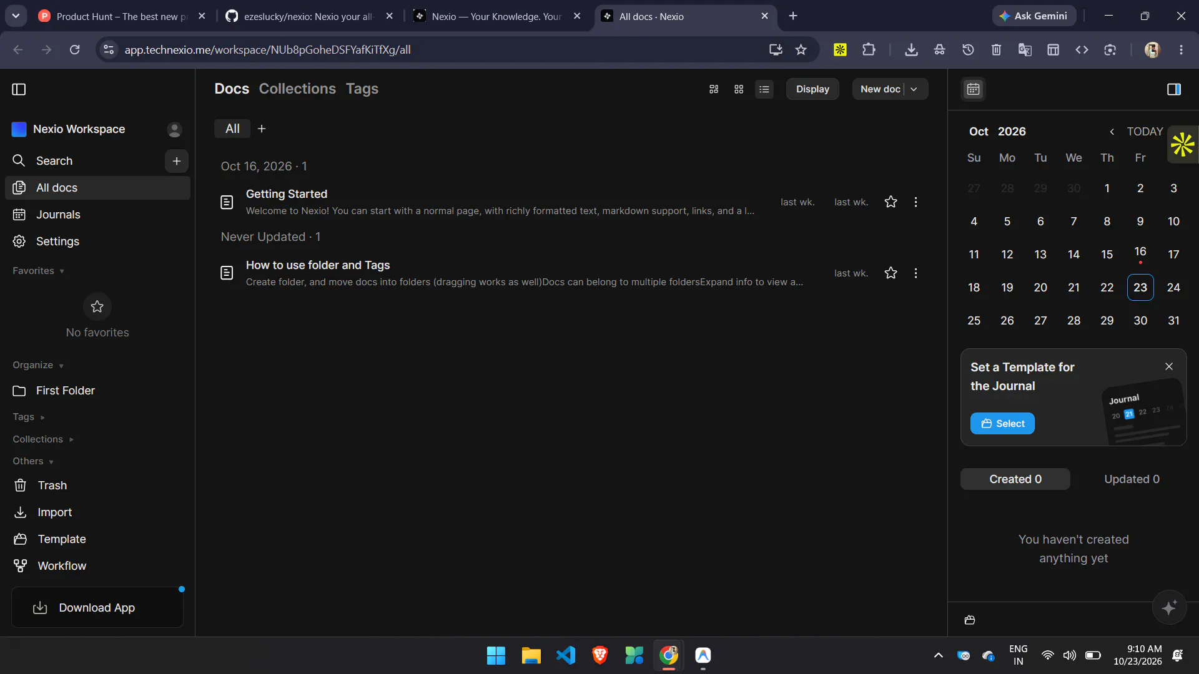This screenshot has width=1199, height=674.
Task: Open more options for Getting Started
Action: coord(916,202)
